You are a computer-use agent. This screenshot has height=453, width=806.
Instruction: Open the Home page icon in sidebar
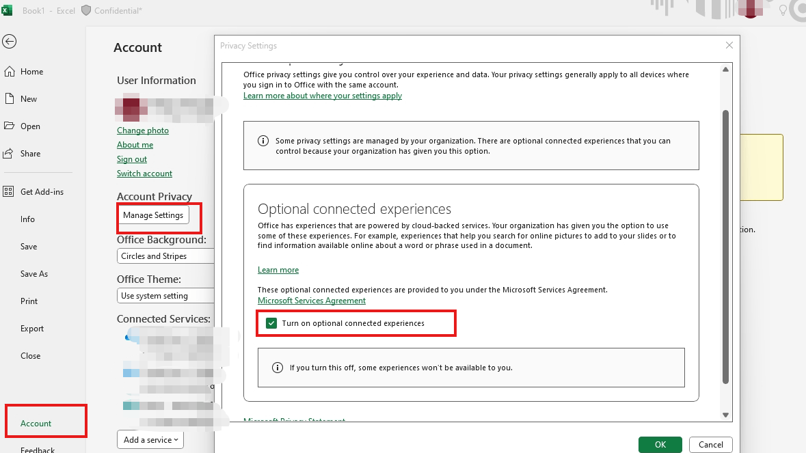10,71
